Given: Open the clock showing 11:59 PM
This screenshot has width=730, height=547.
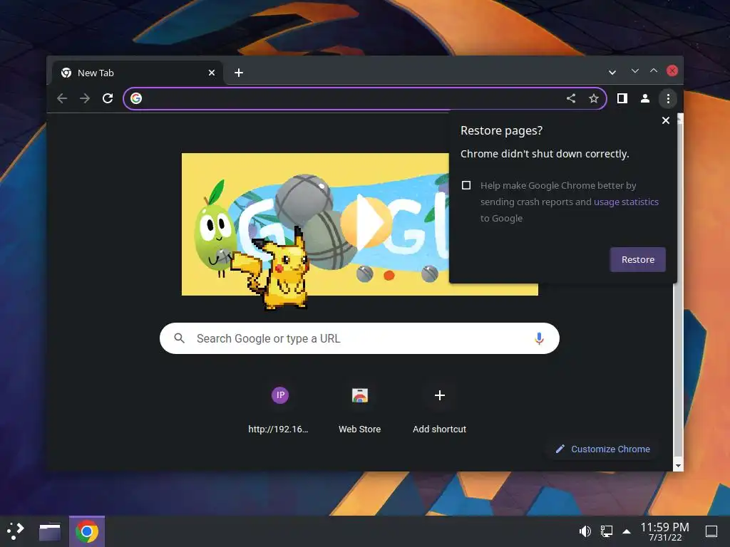Looking at the screenshot, I should coord(665,531).
